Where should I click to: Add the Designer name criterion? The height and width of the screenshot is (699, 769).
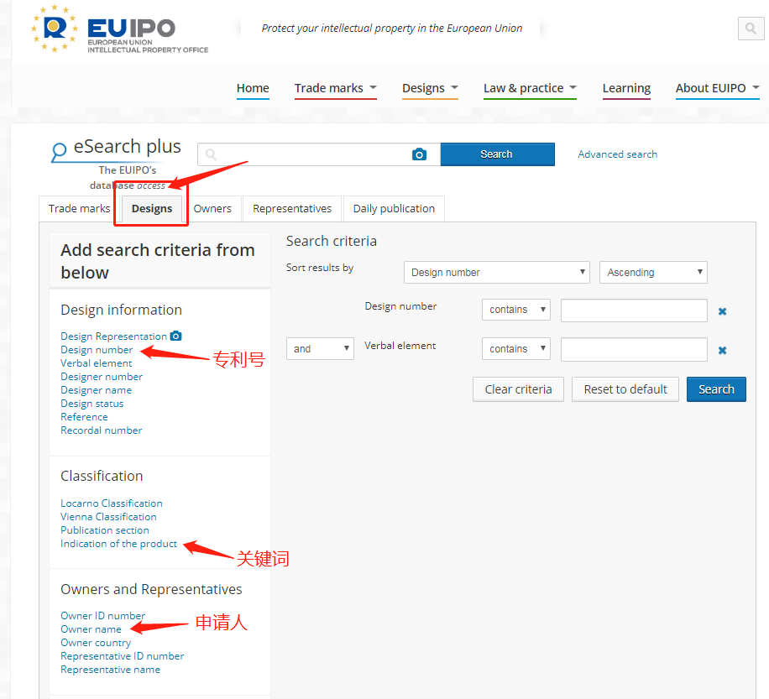click(x=96, y=390)
